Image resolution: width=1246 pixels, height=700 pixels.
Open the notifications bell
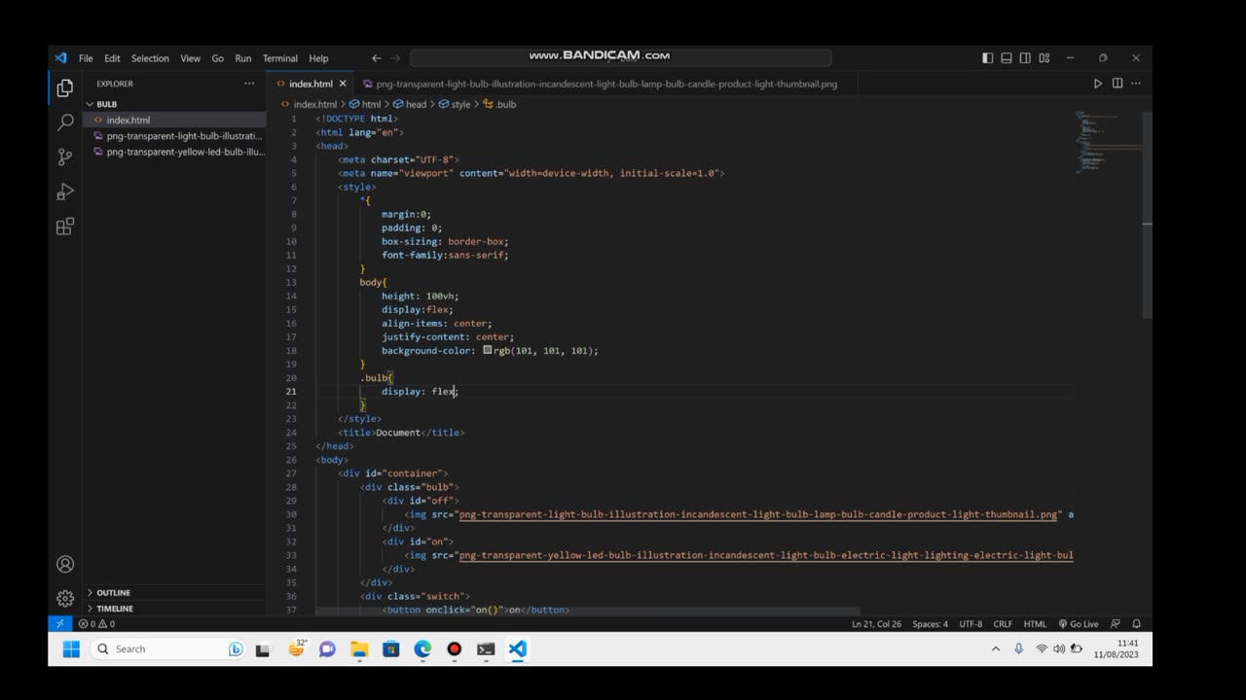click(1136, 624)
